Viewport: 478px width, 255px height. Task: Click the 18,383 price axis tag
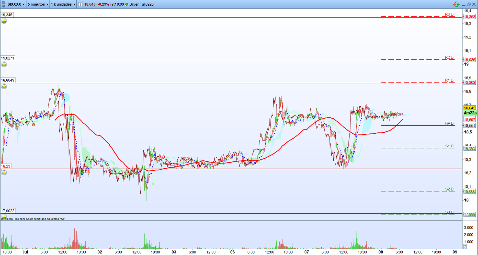click(470, 148)
